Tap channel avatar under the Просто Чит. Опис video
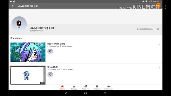 [x=50, y=51]
